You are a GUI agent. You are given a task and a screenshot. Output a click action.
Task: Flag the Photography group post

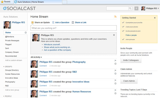115,61
